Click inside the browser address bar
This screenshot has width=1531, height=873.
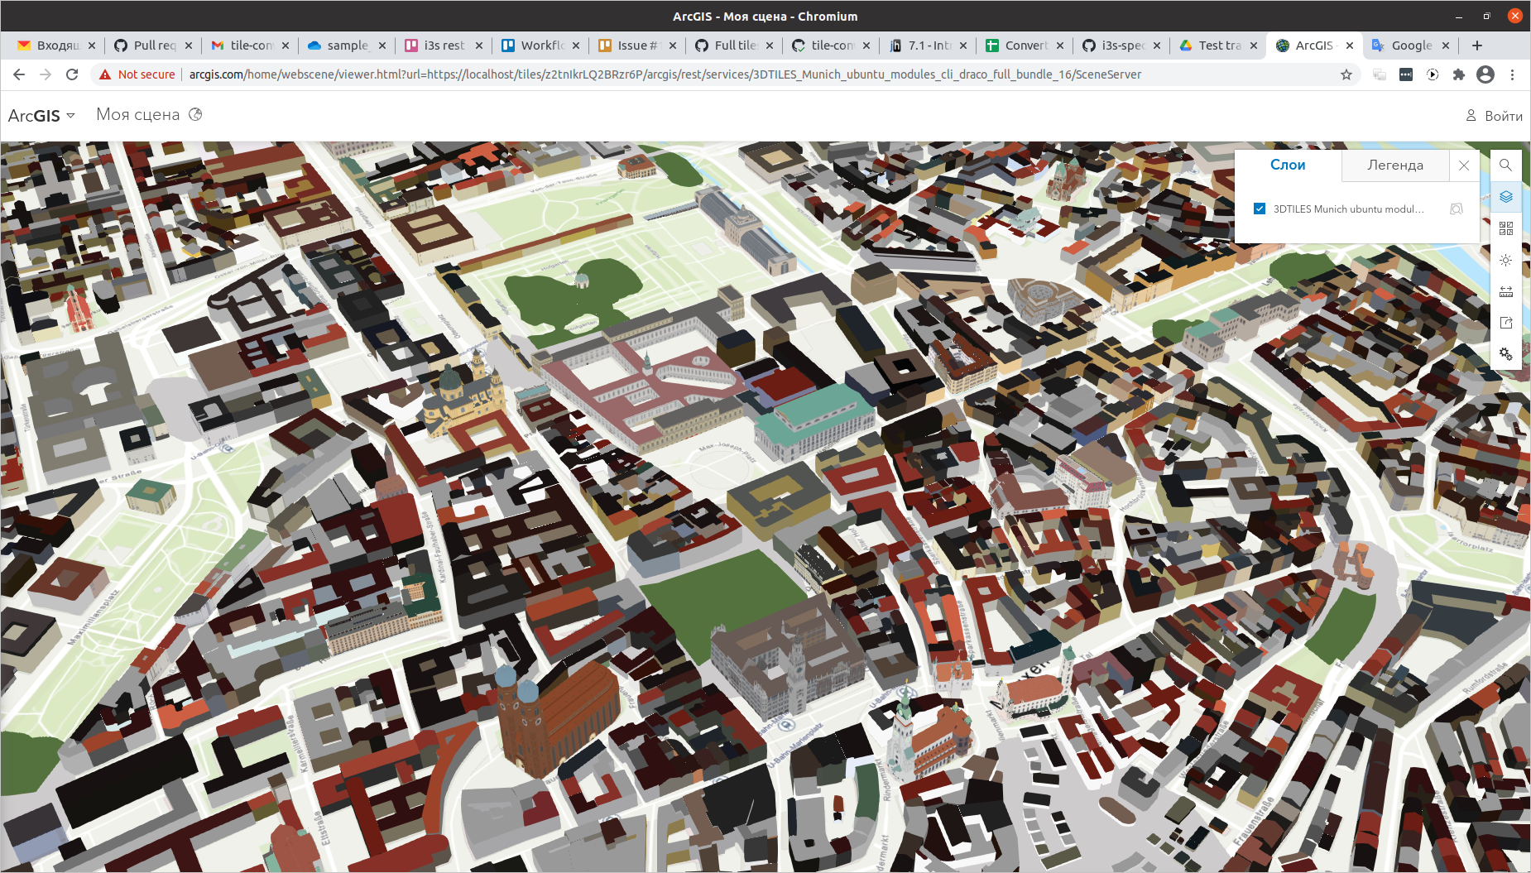[662, 74]
